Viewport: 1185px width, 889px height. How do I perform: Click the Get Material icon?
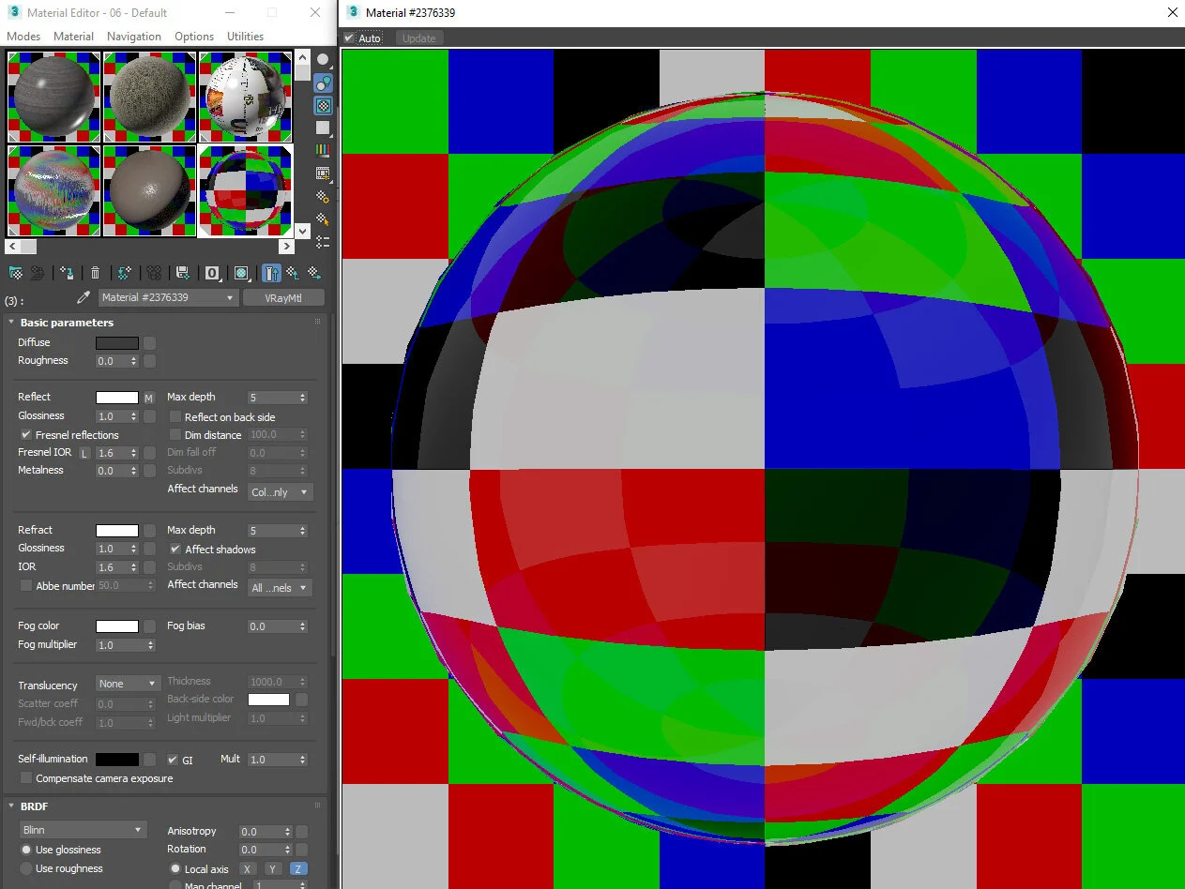[16, 273]
